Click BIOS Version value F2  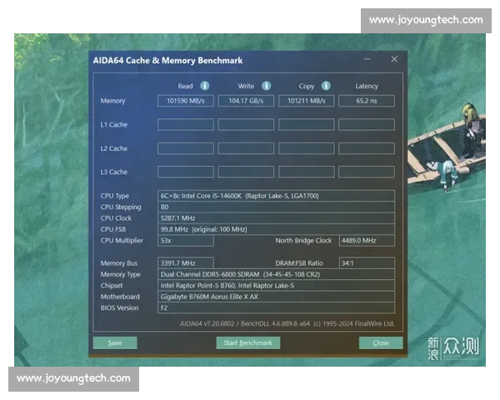(276, 307)
